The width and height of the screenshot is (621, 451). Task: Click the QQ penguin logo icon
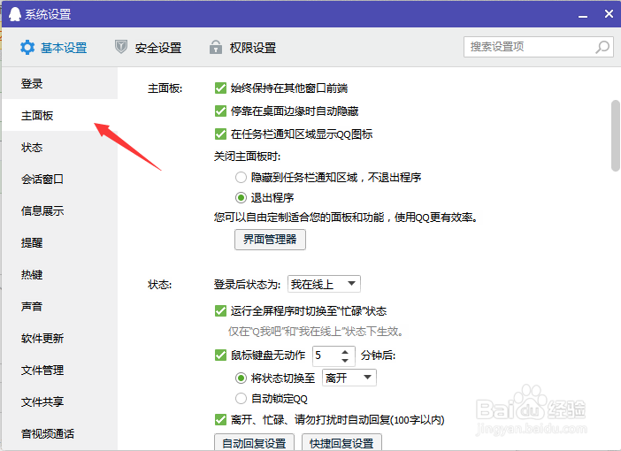tap(15, 14)
